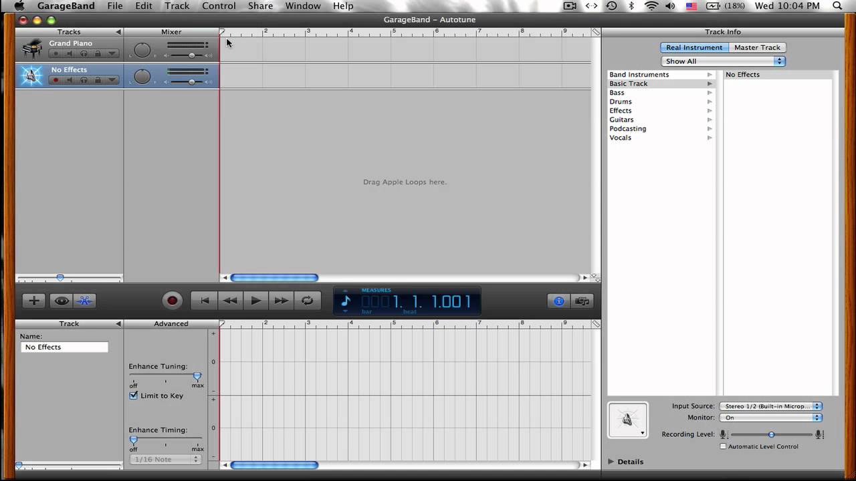Lock the No Effects track
Image resolution: width=856 pixels, height=481 pixels.
(98, 80)
